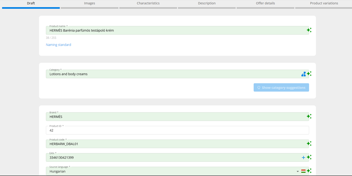Click the Hungarian flag icon
The height and width of the screenshot is (176, 352).
tap(303, 171)
